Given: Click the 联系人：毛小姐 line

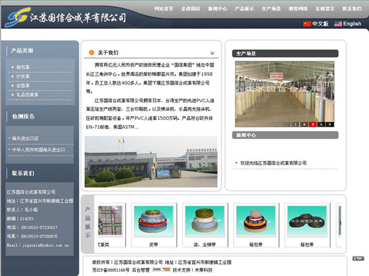Looking at the screenshot, I should tap(22, 210).
